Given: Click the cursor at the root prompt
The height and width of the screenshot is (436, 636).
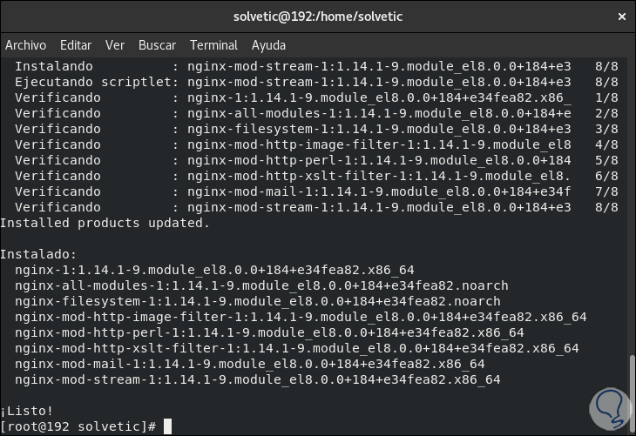Looking at the screenshot, I should point(168,426).
